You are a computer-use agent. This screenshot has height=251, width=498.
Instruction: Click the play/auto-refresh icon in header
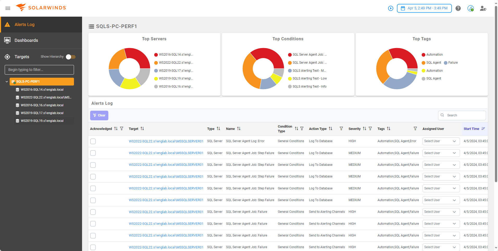tap(390, 8)
